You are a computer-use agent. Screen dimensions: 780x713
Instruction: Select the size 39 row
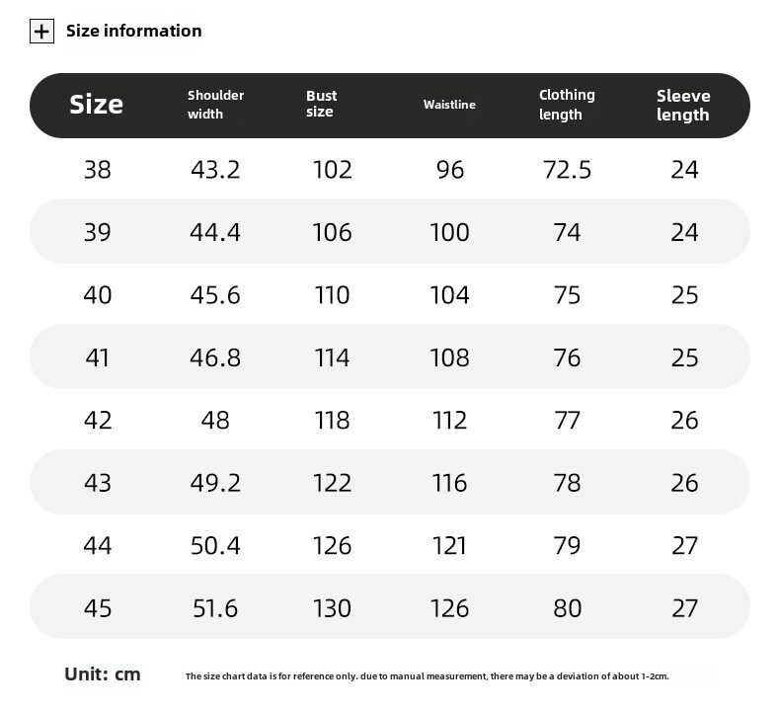pos(98,232)
